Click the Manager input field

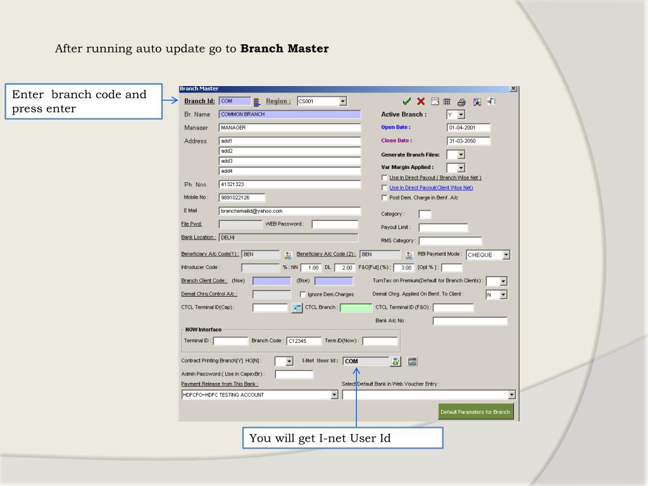pos(290,128)
